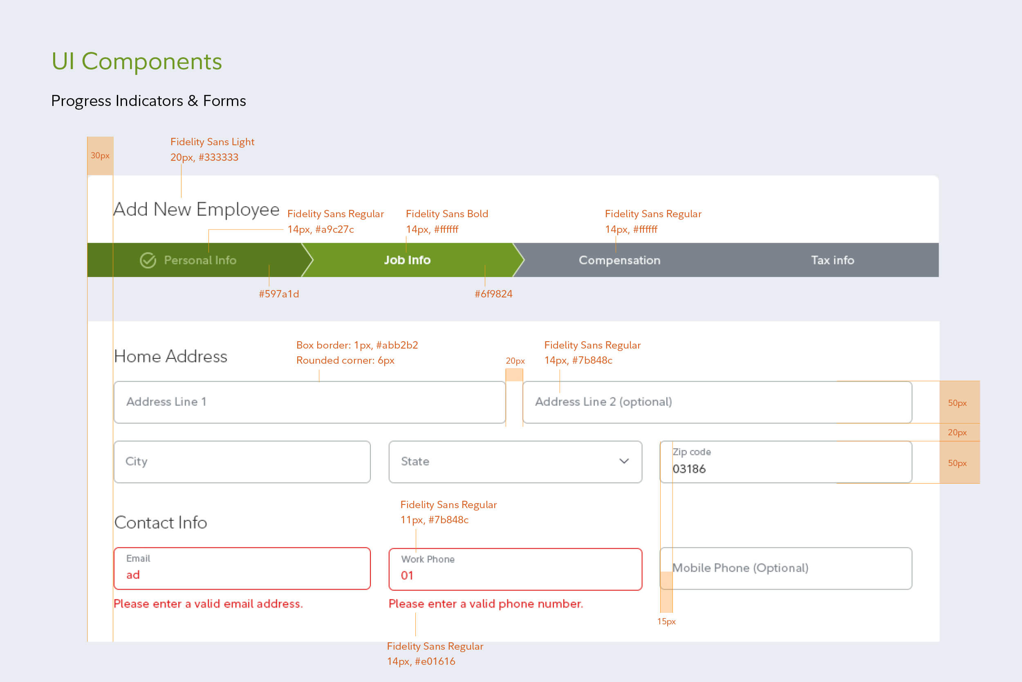Click the invalid phone number error message
Viewport: 1022px width, 682px height.
pos(485,604)
